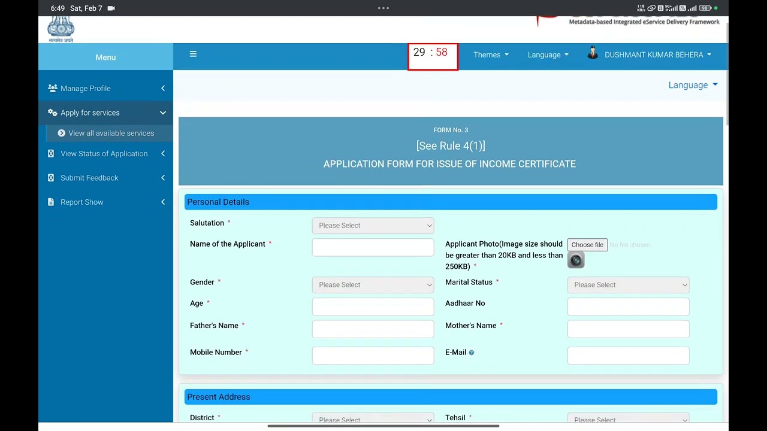Open the Themes dropdown in header
This screenshot has width=767, height=431.
pos(491,54)
